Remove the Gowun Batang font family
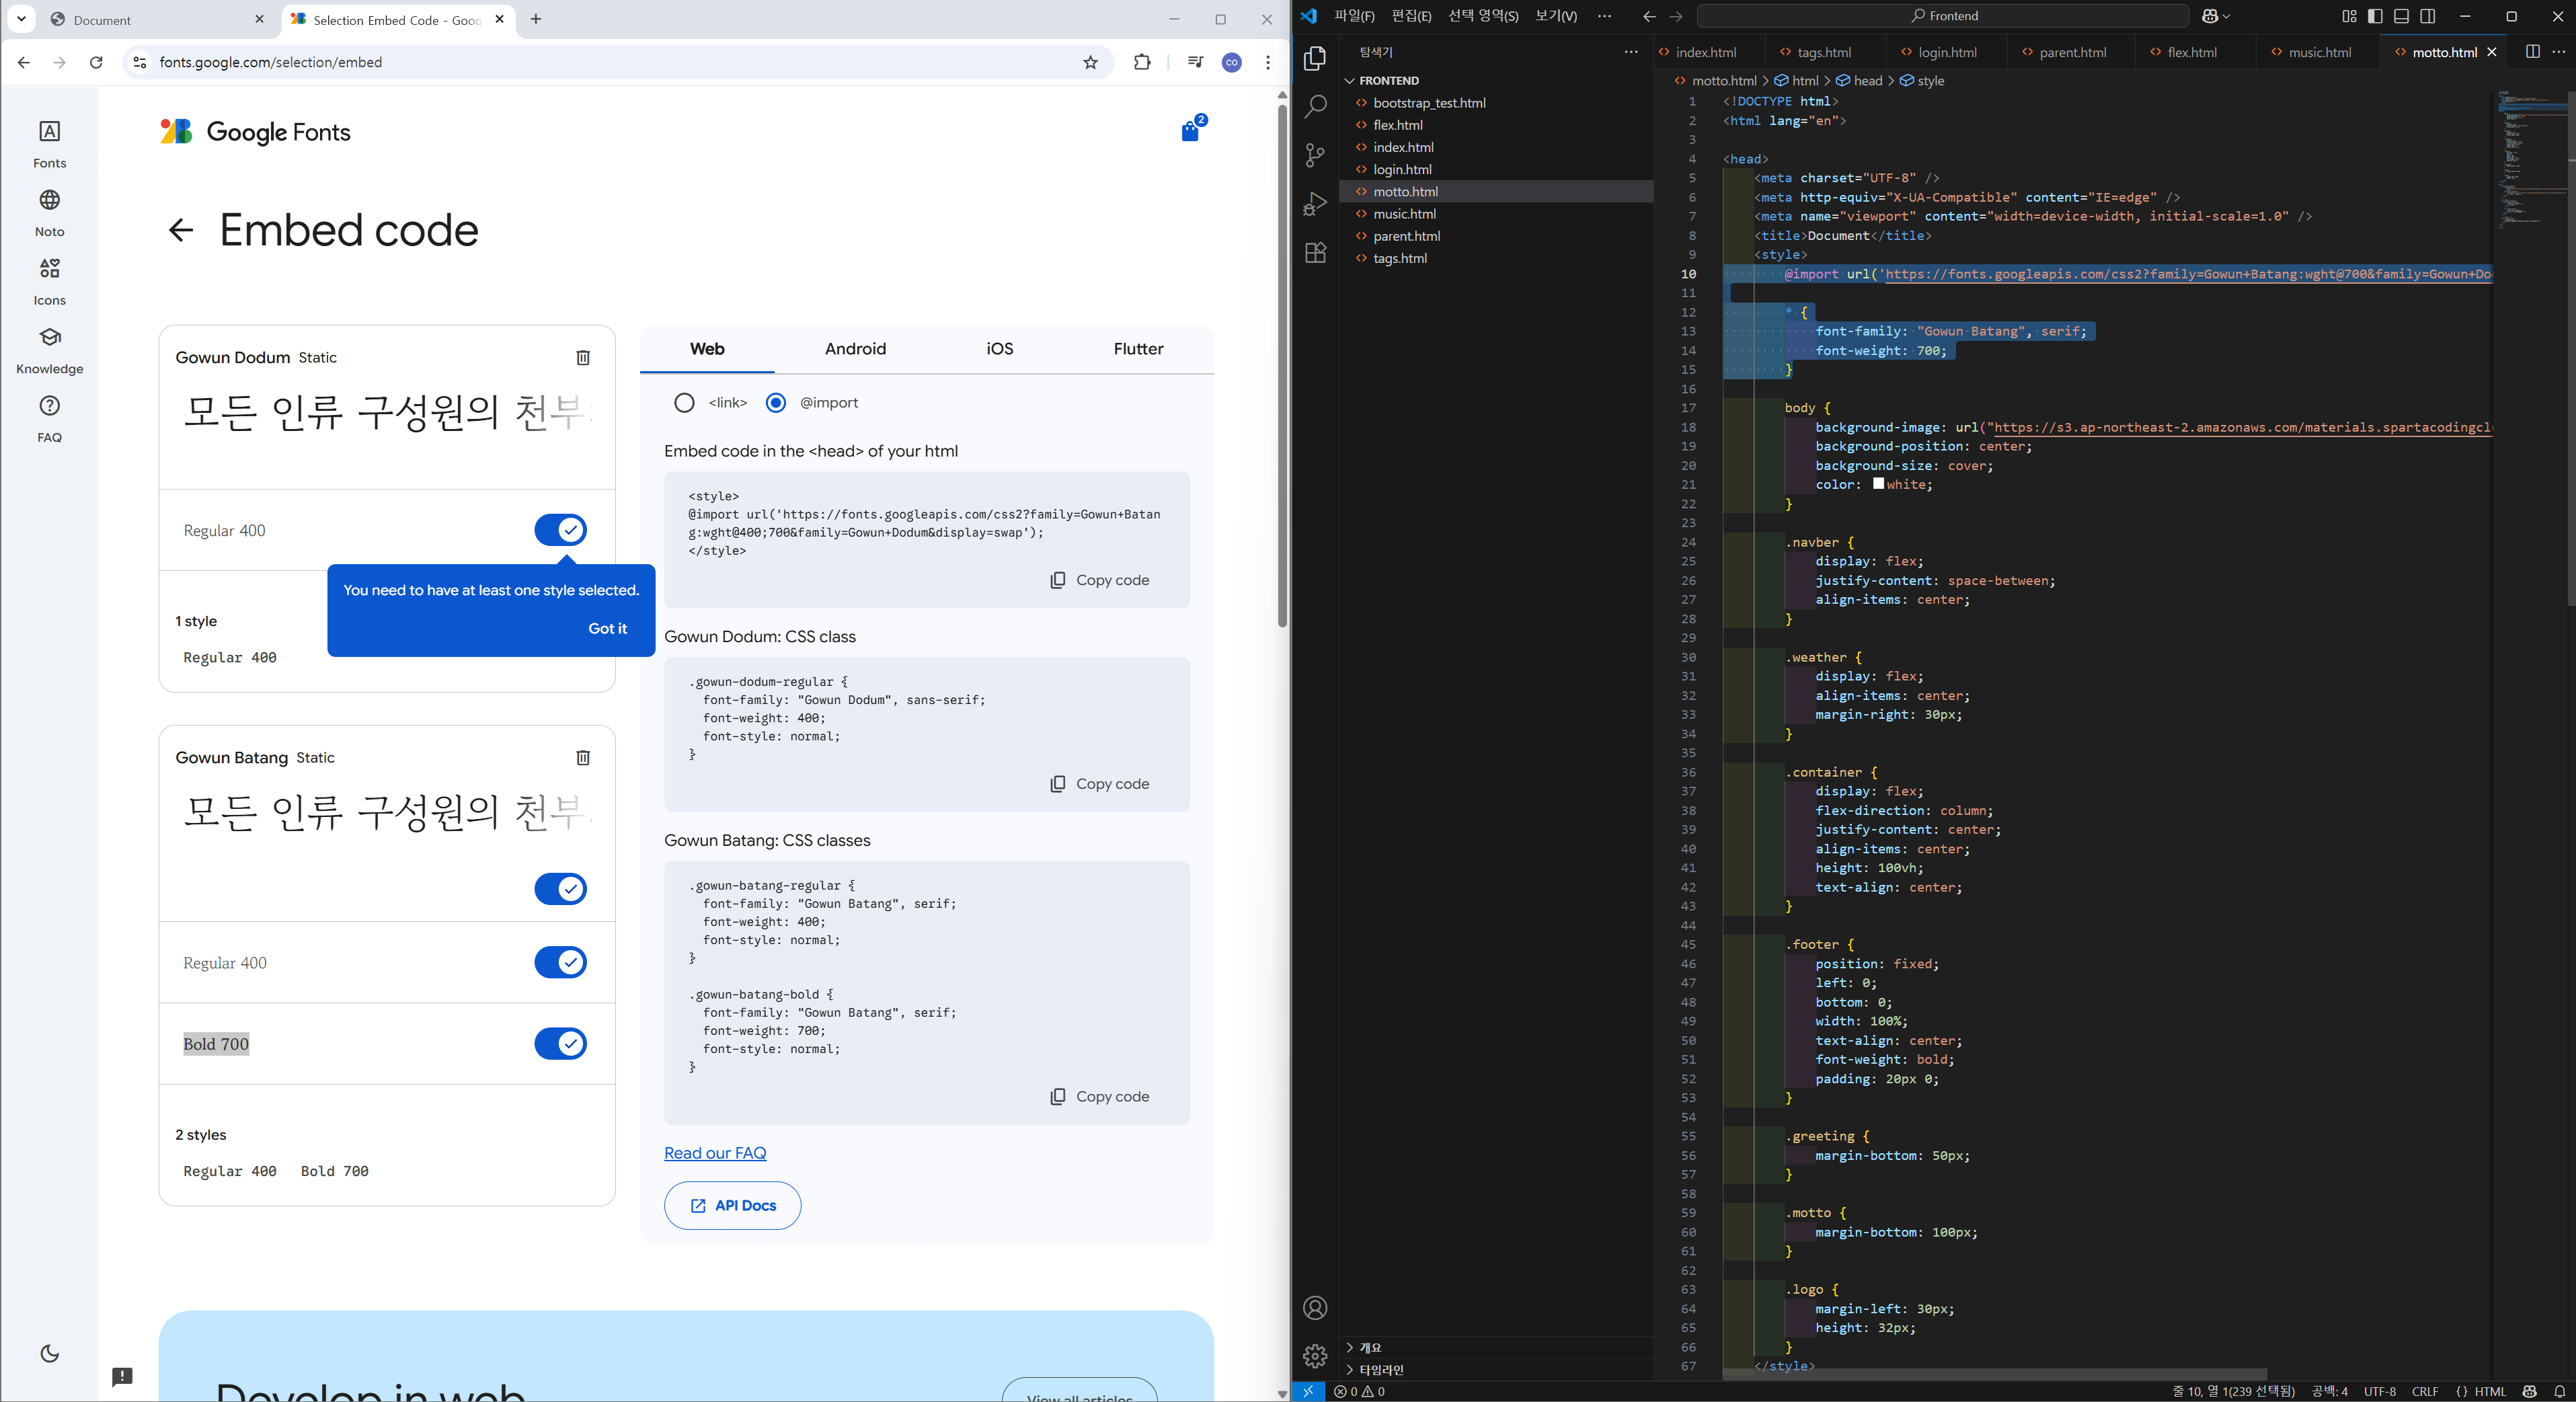This screenshot has width=2576, height=1402. tap(583, 757)
